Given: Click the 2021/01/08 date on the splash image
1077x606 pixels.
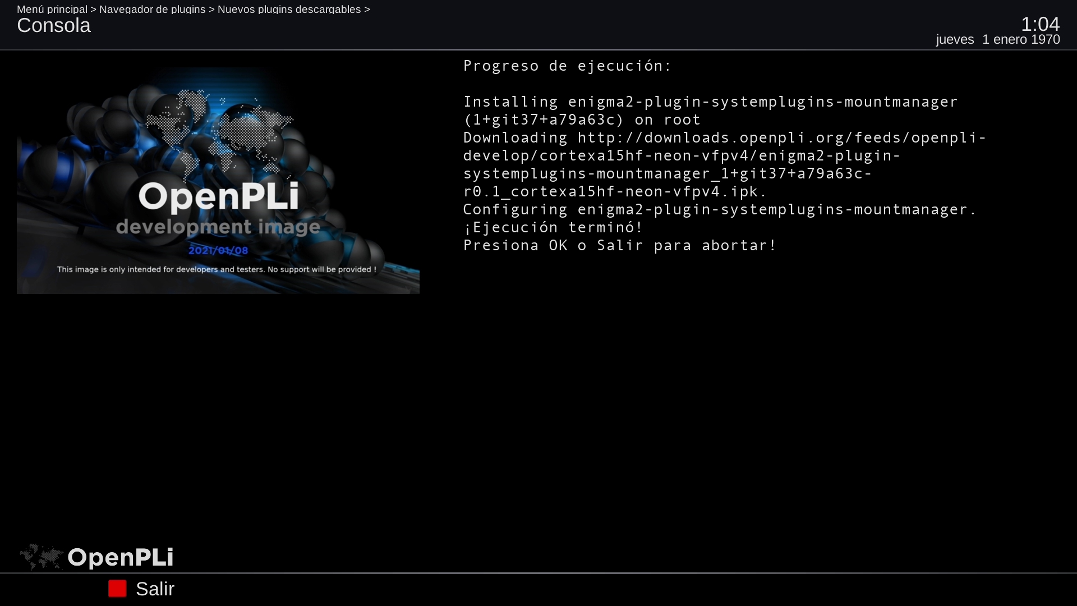Looking at the screenshot, I should click(218, 250).
